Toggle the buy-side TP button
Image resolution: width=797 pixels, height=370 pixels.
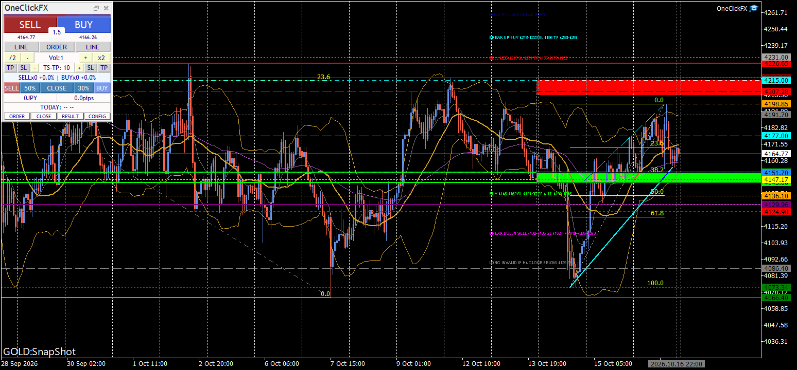(x=104, y=68)
